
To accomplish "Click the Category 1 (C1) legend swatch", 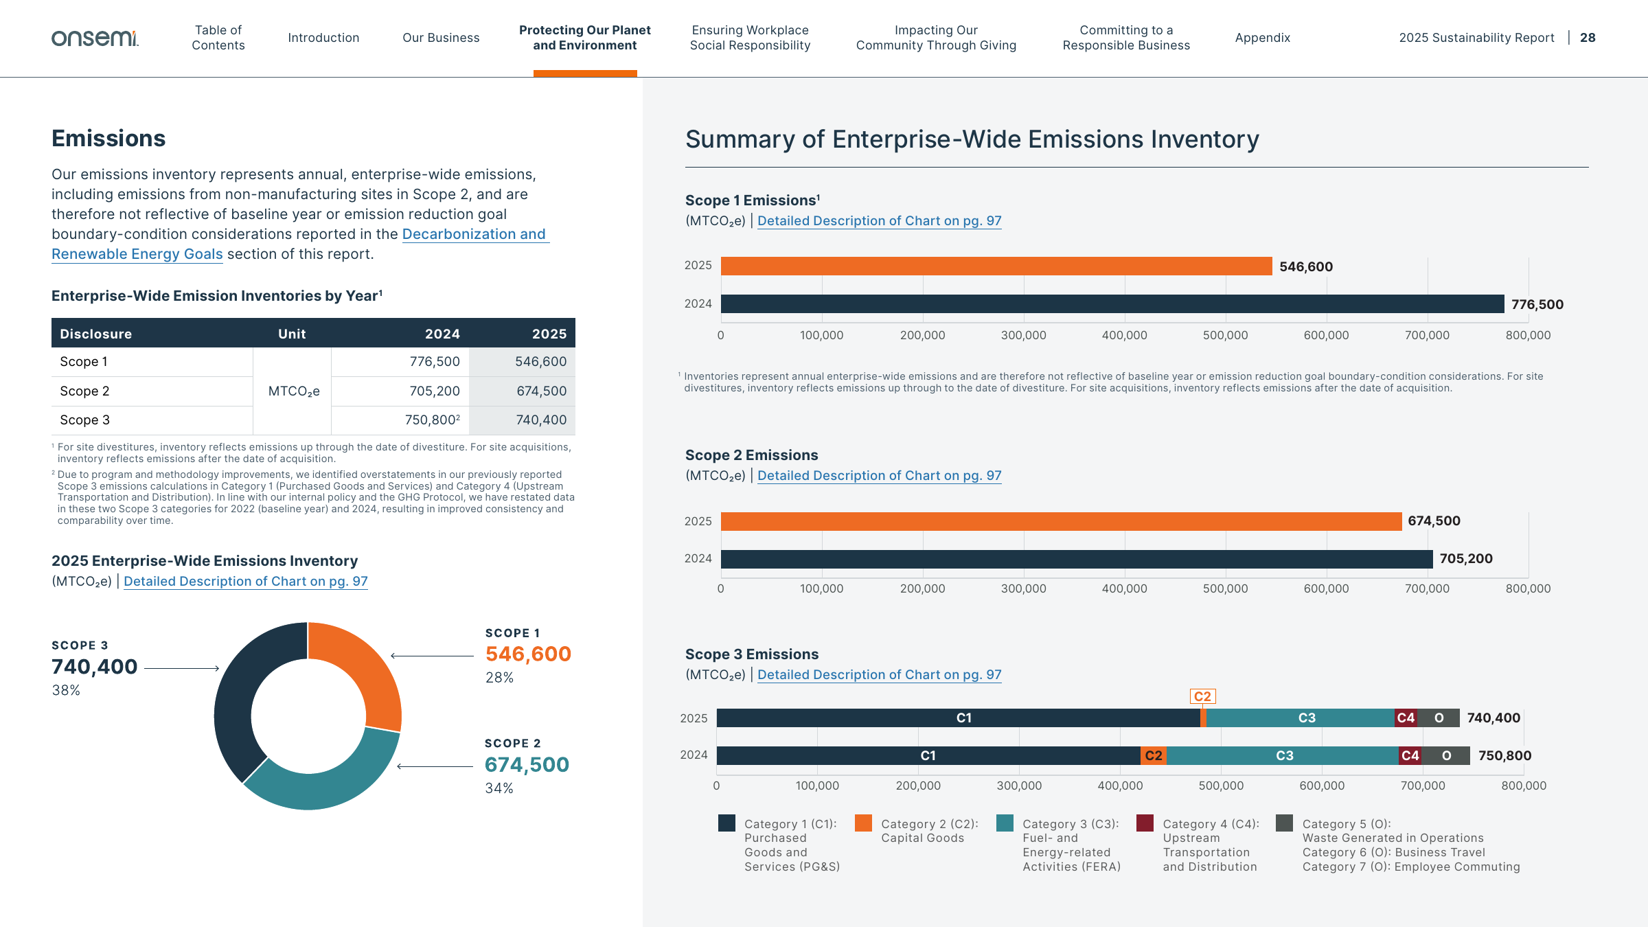I will (726, 823).
